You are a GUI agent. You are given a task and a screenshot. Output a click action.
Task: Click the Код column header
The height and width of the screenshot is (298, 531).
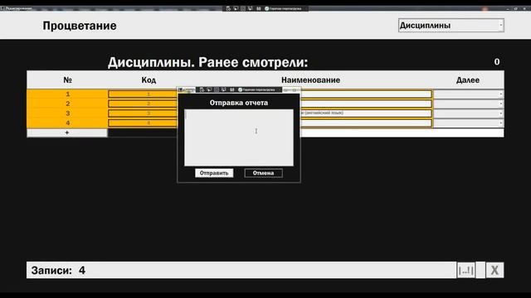(149, 80)
